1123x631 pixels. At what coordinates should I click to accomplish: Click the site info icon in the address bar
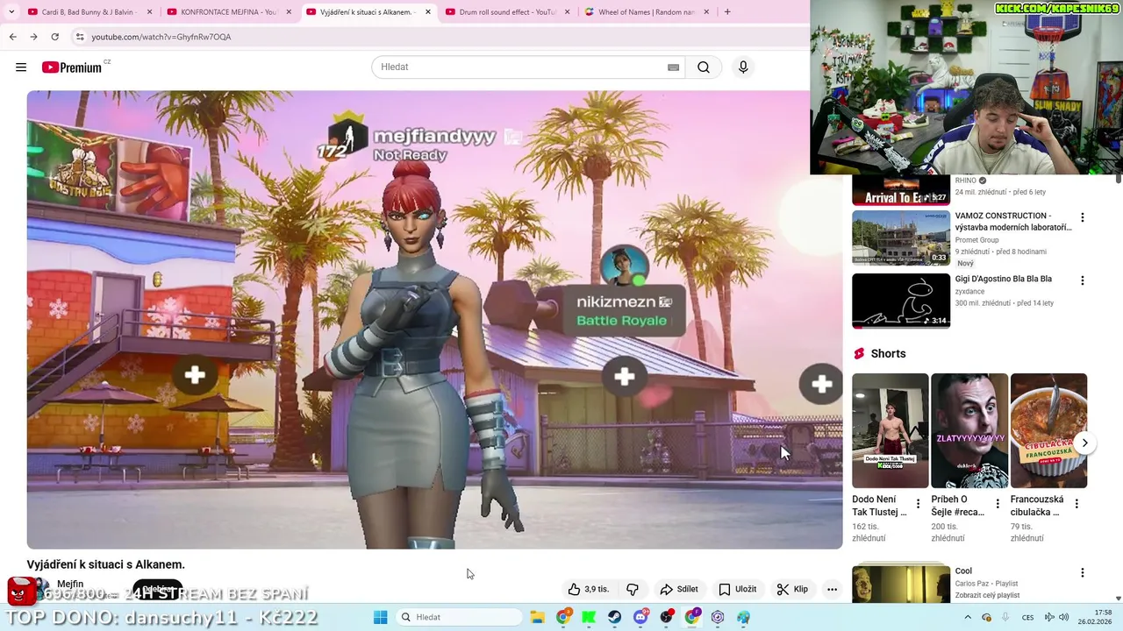[x=79, y=37]
